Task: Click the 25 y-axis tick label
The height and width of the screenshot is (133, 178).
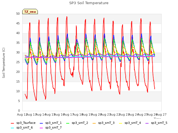Action: coord(18,62)
